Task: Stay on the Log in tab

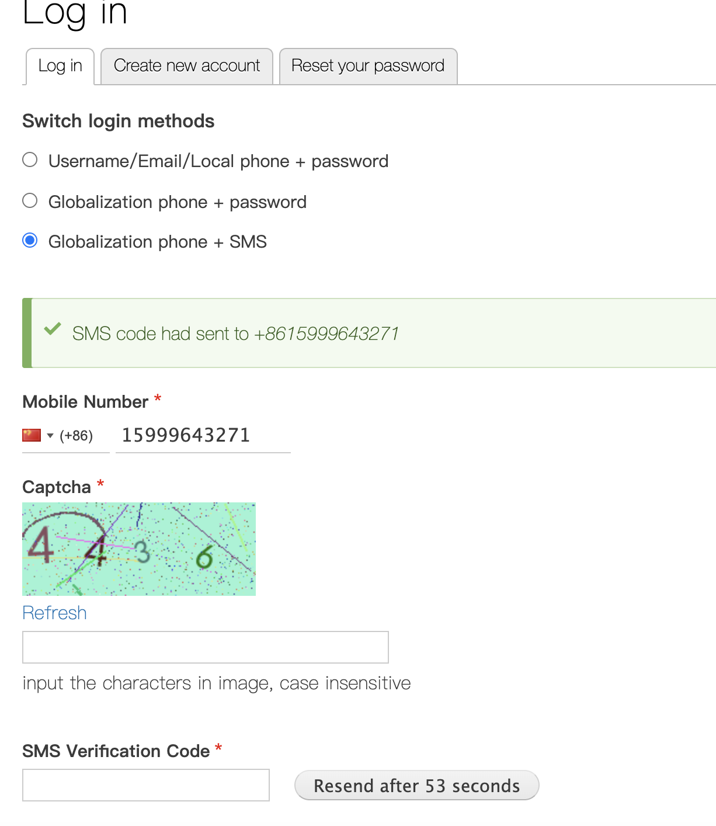Action: (x=60, y=65)
